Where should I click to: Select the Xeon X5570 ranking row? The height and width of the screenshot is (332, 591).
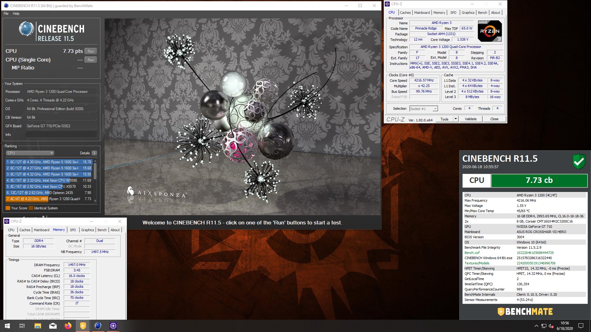(x=49, y=187)
